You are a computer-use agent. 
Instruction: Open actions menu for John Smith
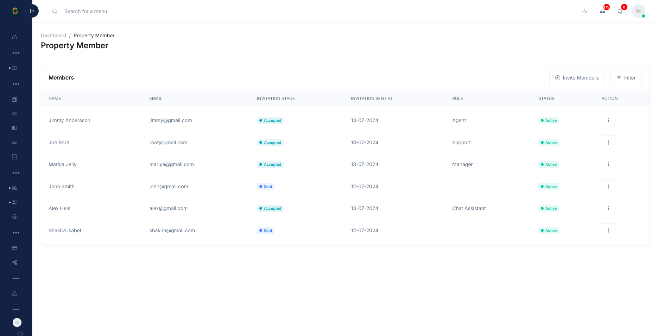[608, 186]
